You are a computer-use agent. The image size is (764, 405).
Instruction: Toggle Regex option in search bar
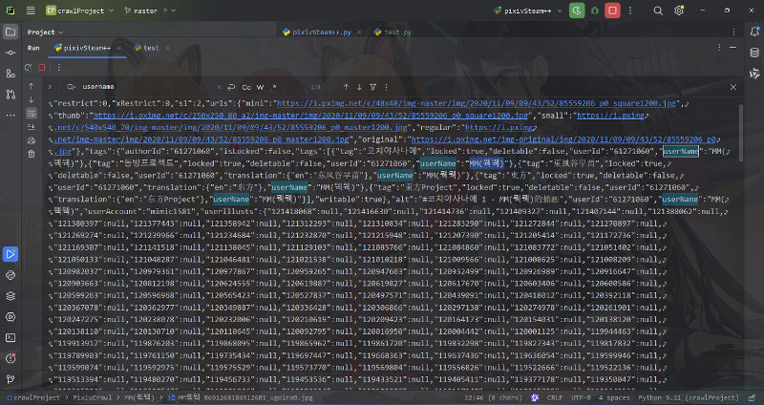[x=272, y=86]
